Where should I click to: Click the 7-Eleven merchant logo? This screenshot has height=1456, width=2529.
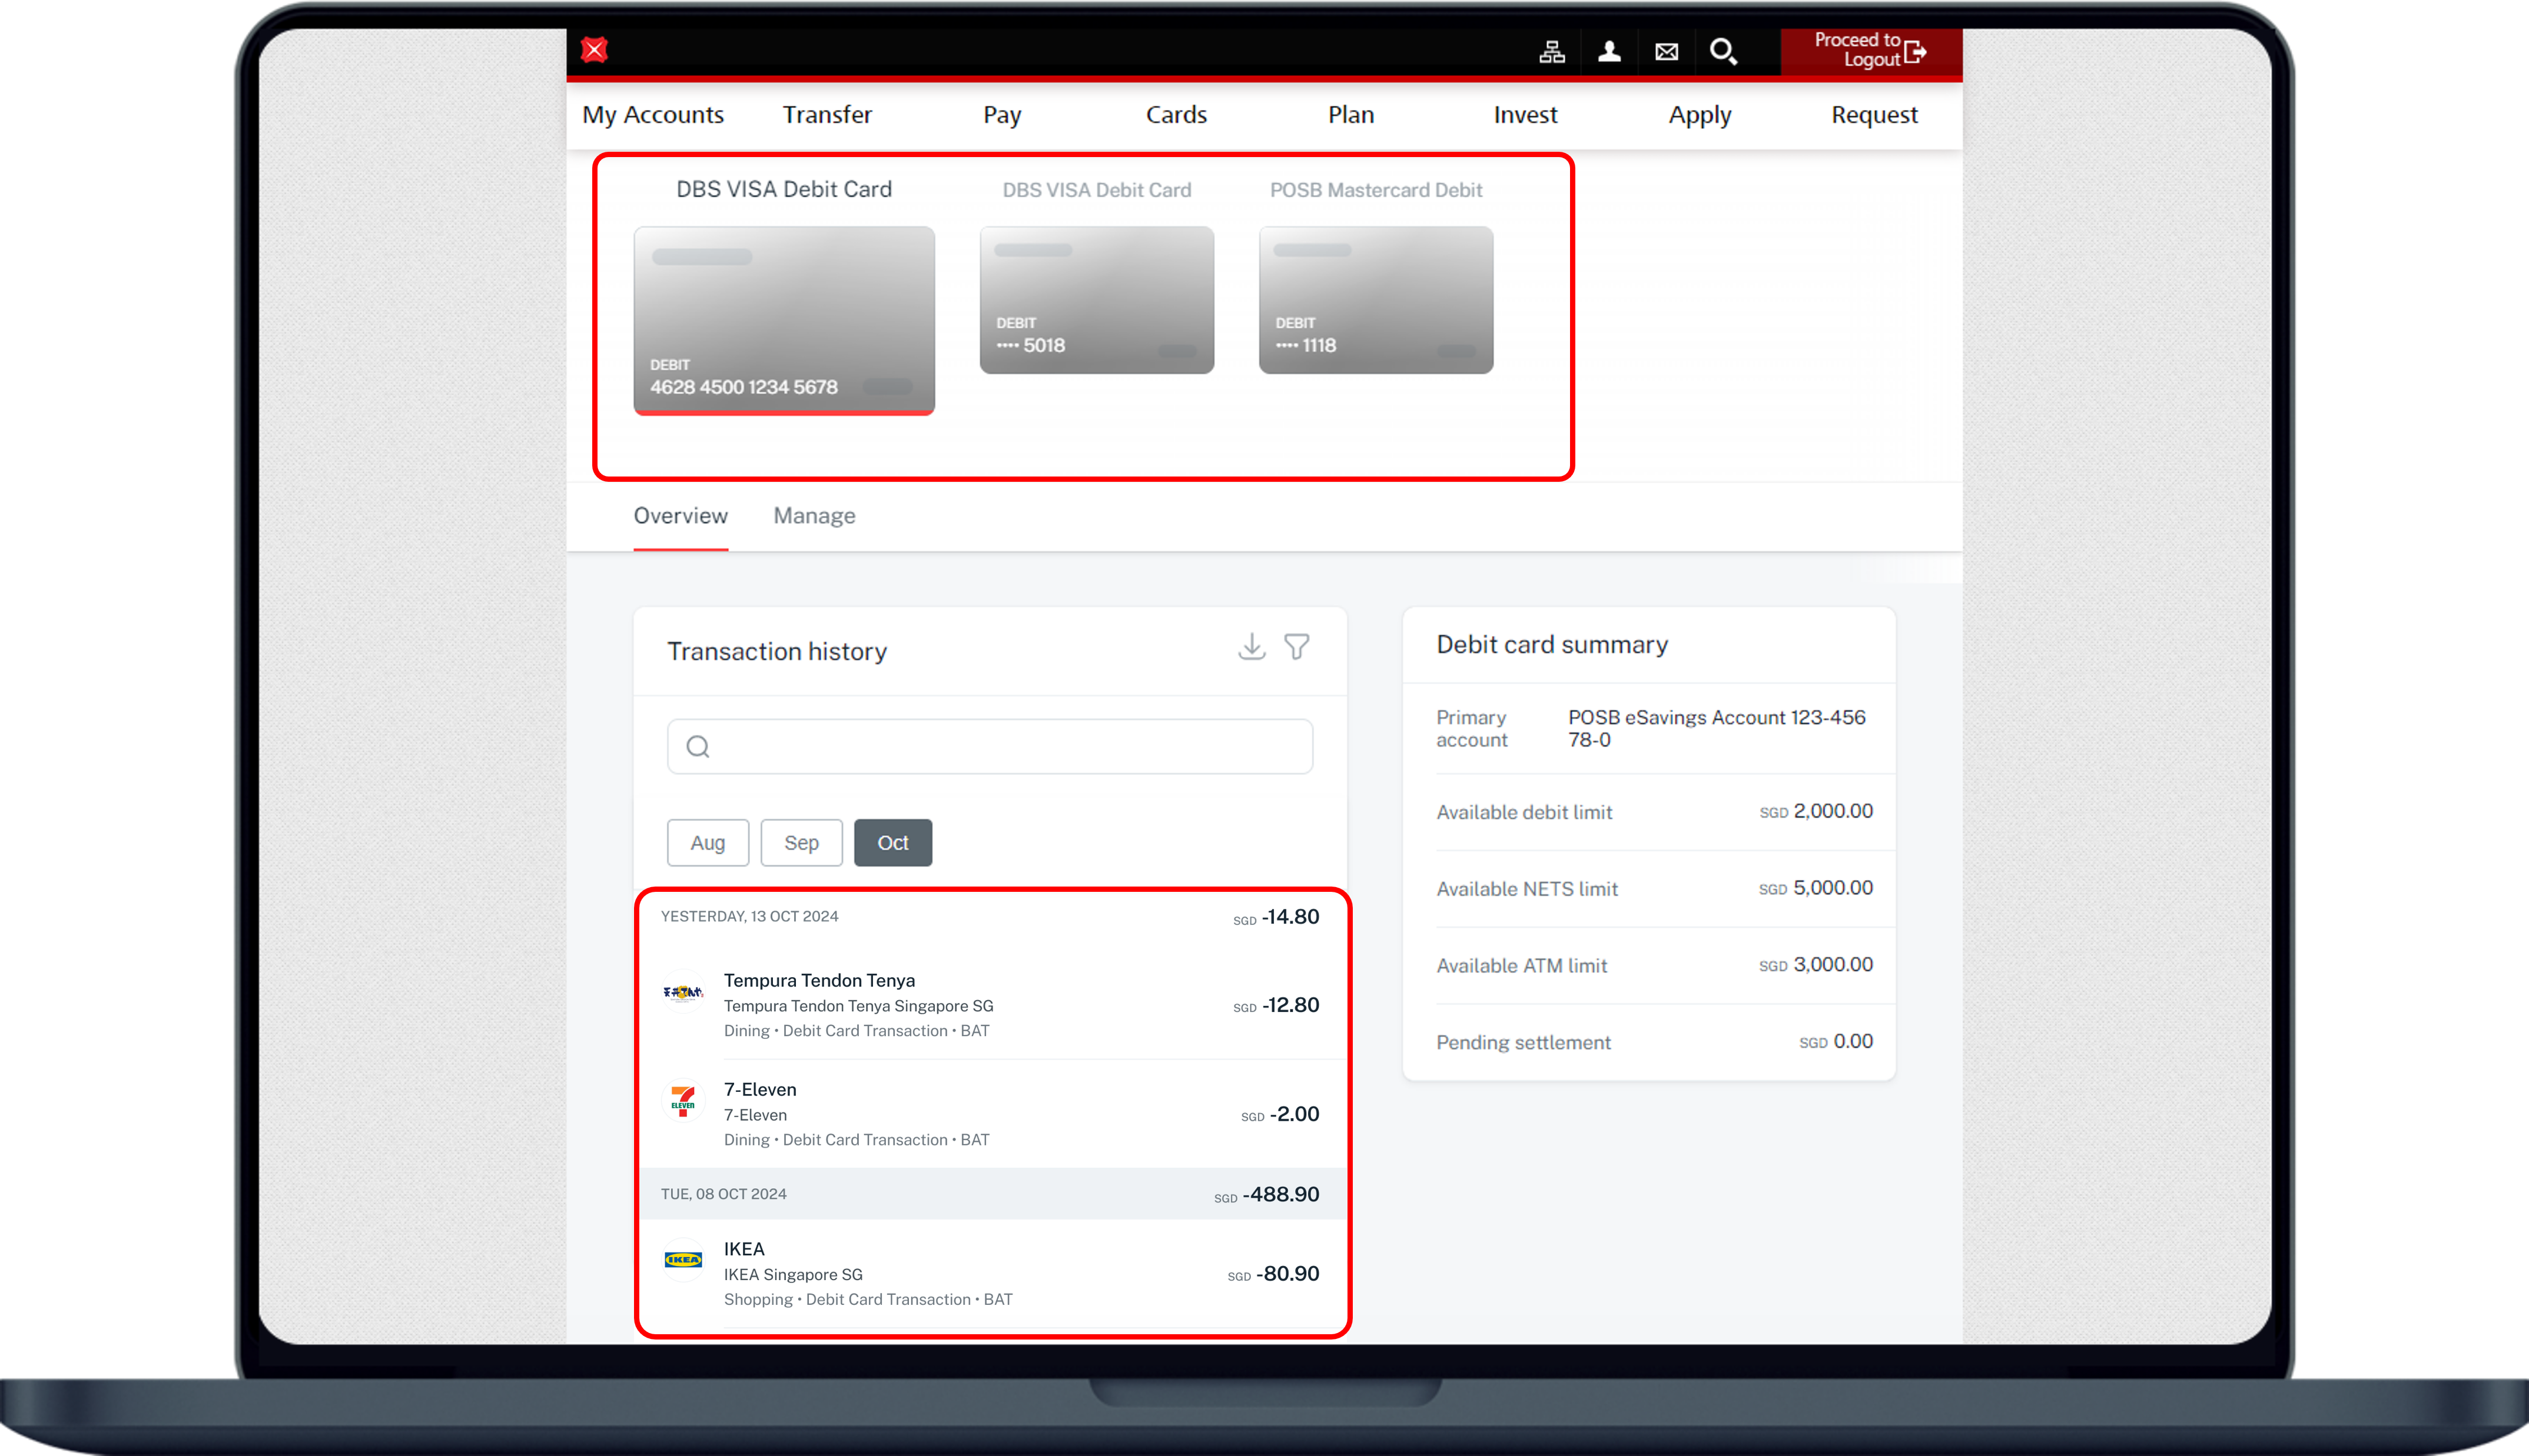[x=683, y=1101]
